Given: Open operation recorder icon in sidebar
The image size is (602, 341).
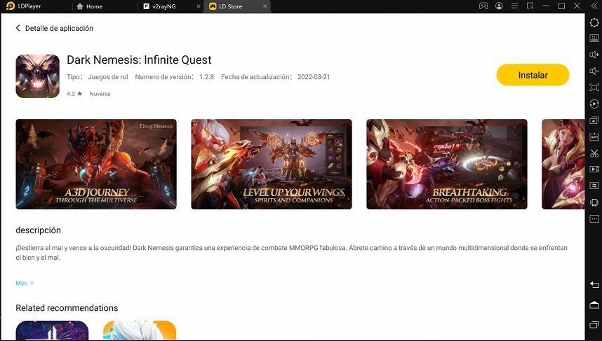Looking at the screenshot, I should pyautogui.click(x=594, y=104).
